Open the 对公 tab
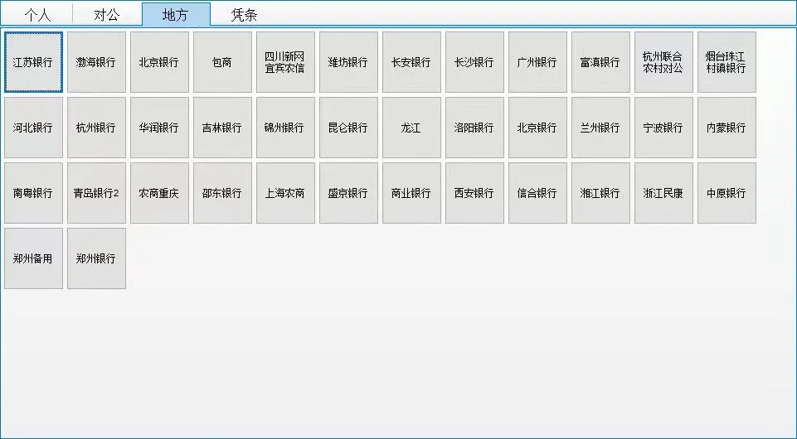Screen dimensions: 797x439 tap(107, 14)
